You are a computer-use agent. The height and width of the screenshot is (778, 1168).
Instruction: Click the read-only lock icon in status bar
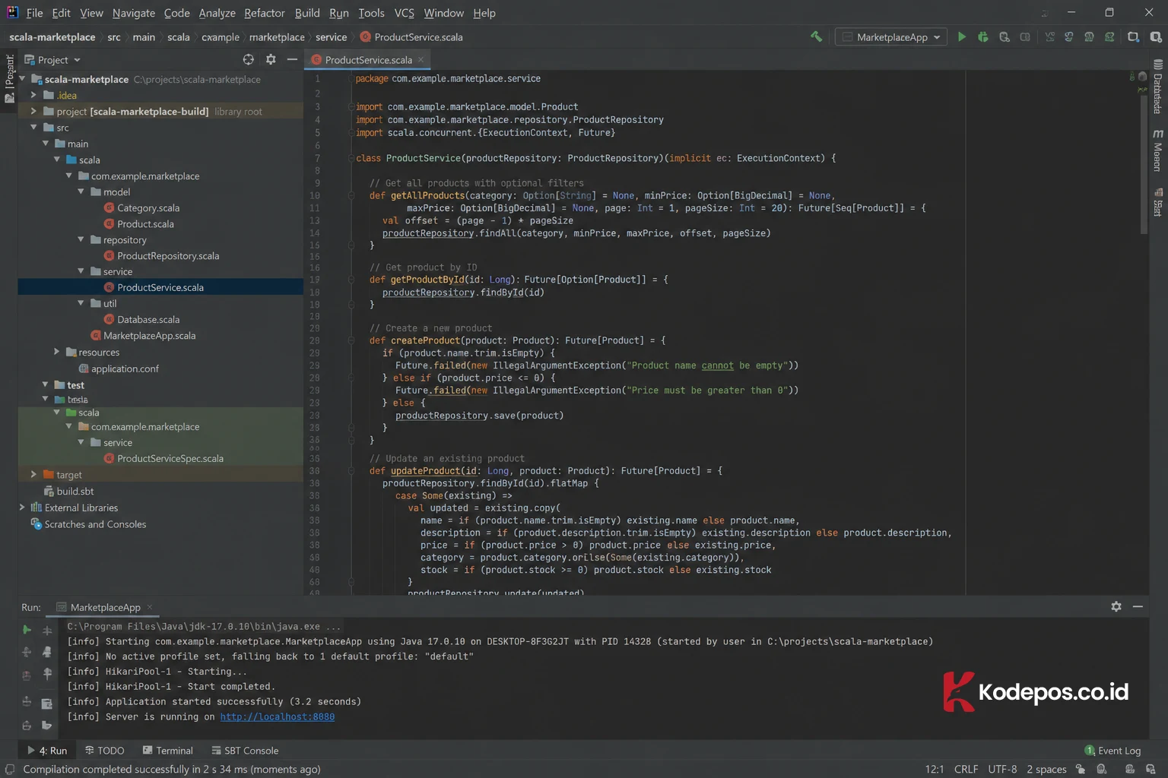pos(1081,769)
